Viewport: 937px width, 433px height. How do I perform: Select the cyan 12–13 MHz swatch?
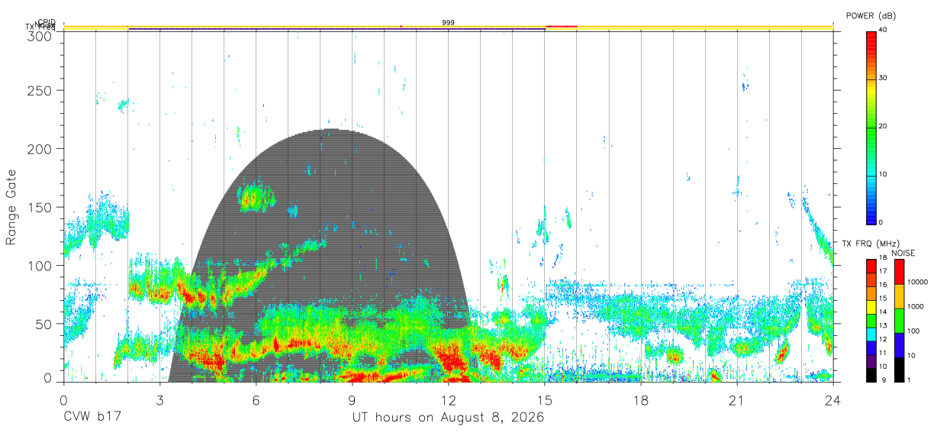[x=871, y=334]
